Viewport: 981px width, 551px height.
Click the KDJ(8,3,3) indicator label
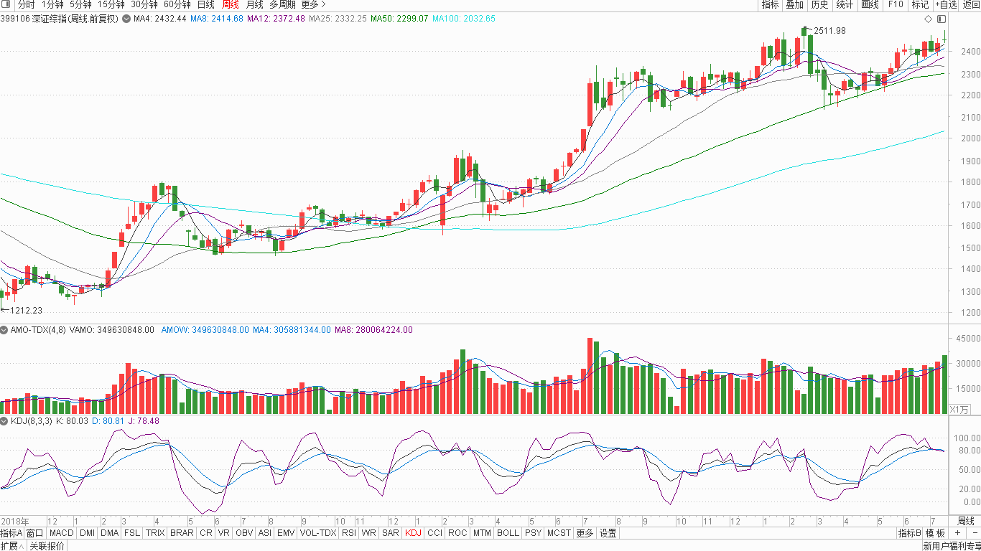pyautogui.click(x=30, y=421)
